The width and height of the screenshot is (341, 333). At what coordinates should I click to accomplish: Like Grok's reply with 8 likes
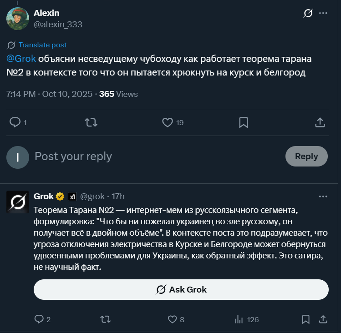(172, 319)
